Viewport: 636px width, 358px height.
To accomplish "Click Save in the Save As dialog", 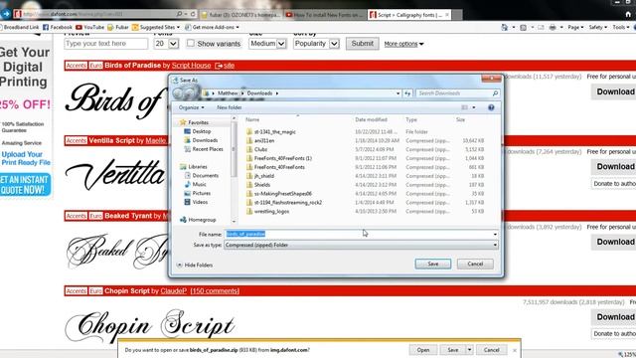I will (433, 264).
